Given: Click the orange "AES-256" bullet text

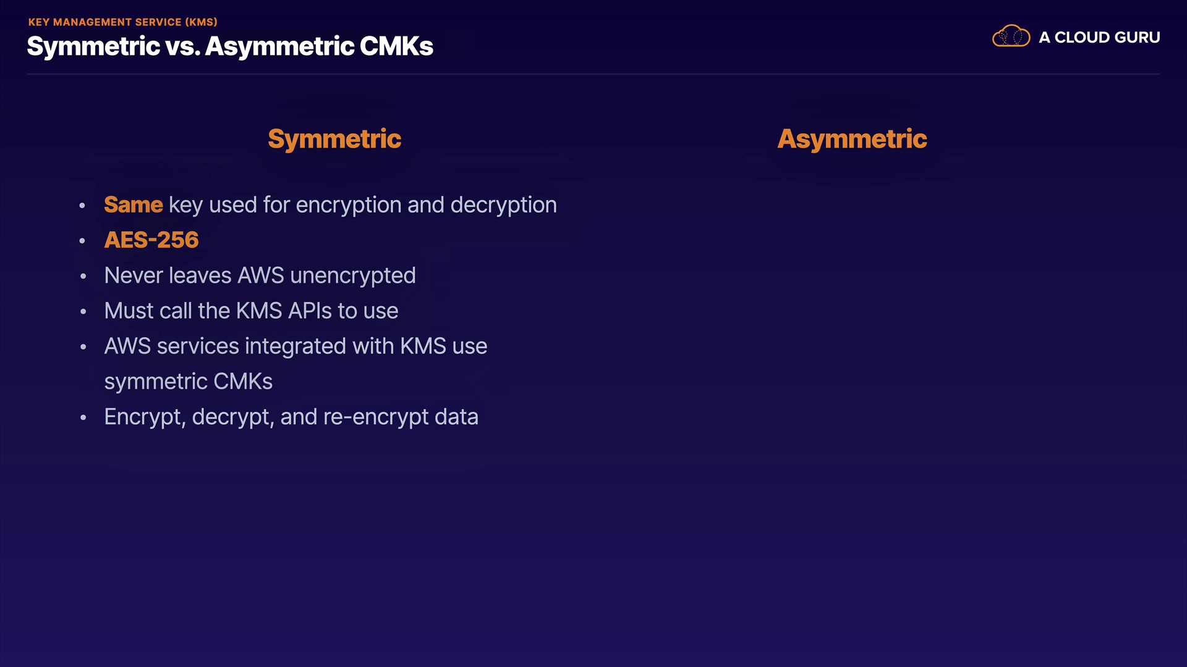Looking at the screenshot, I should tap(151, 240).
